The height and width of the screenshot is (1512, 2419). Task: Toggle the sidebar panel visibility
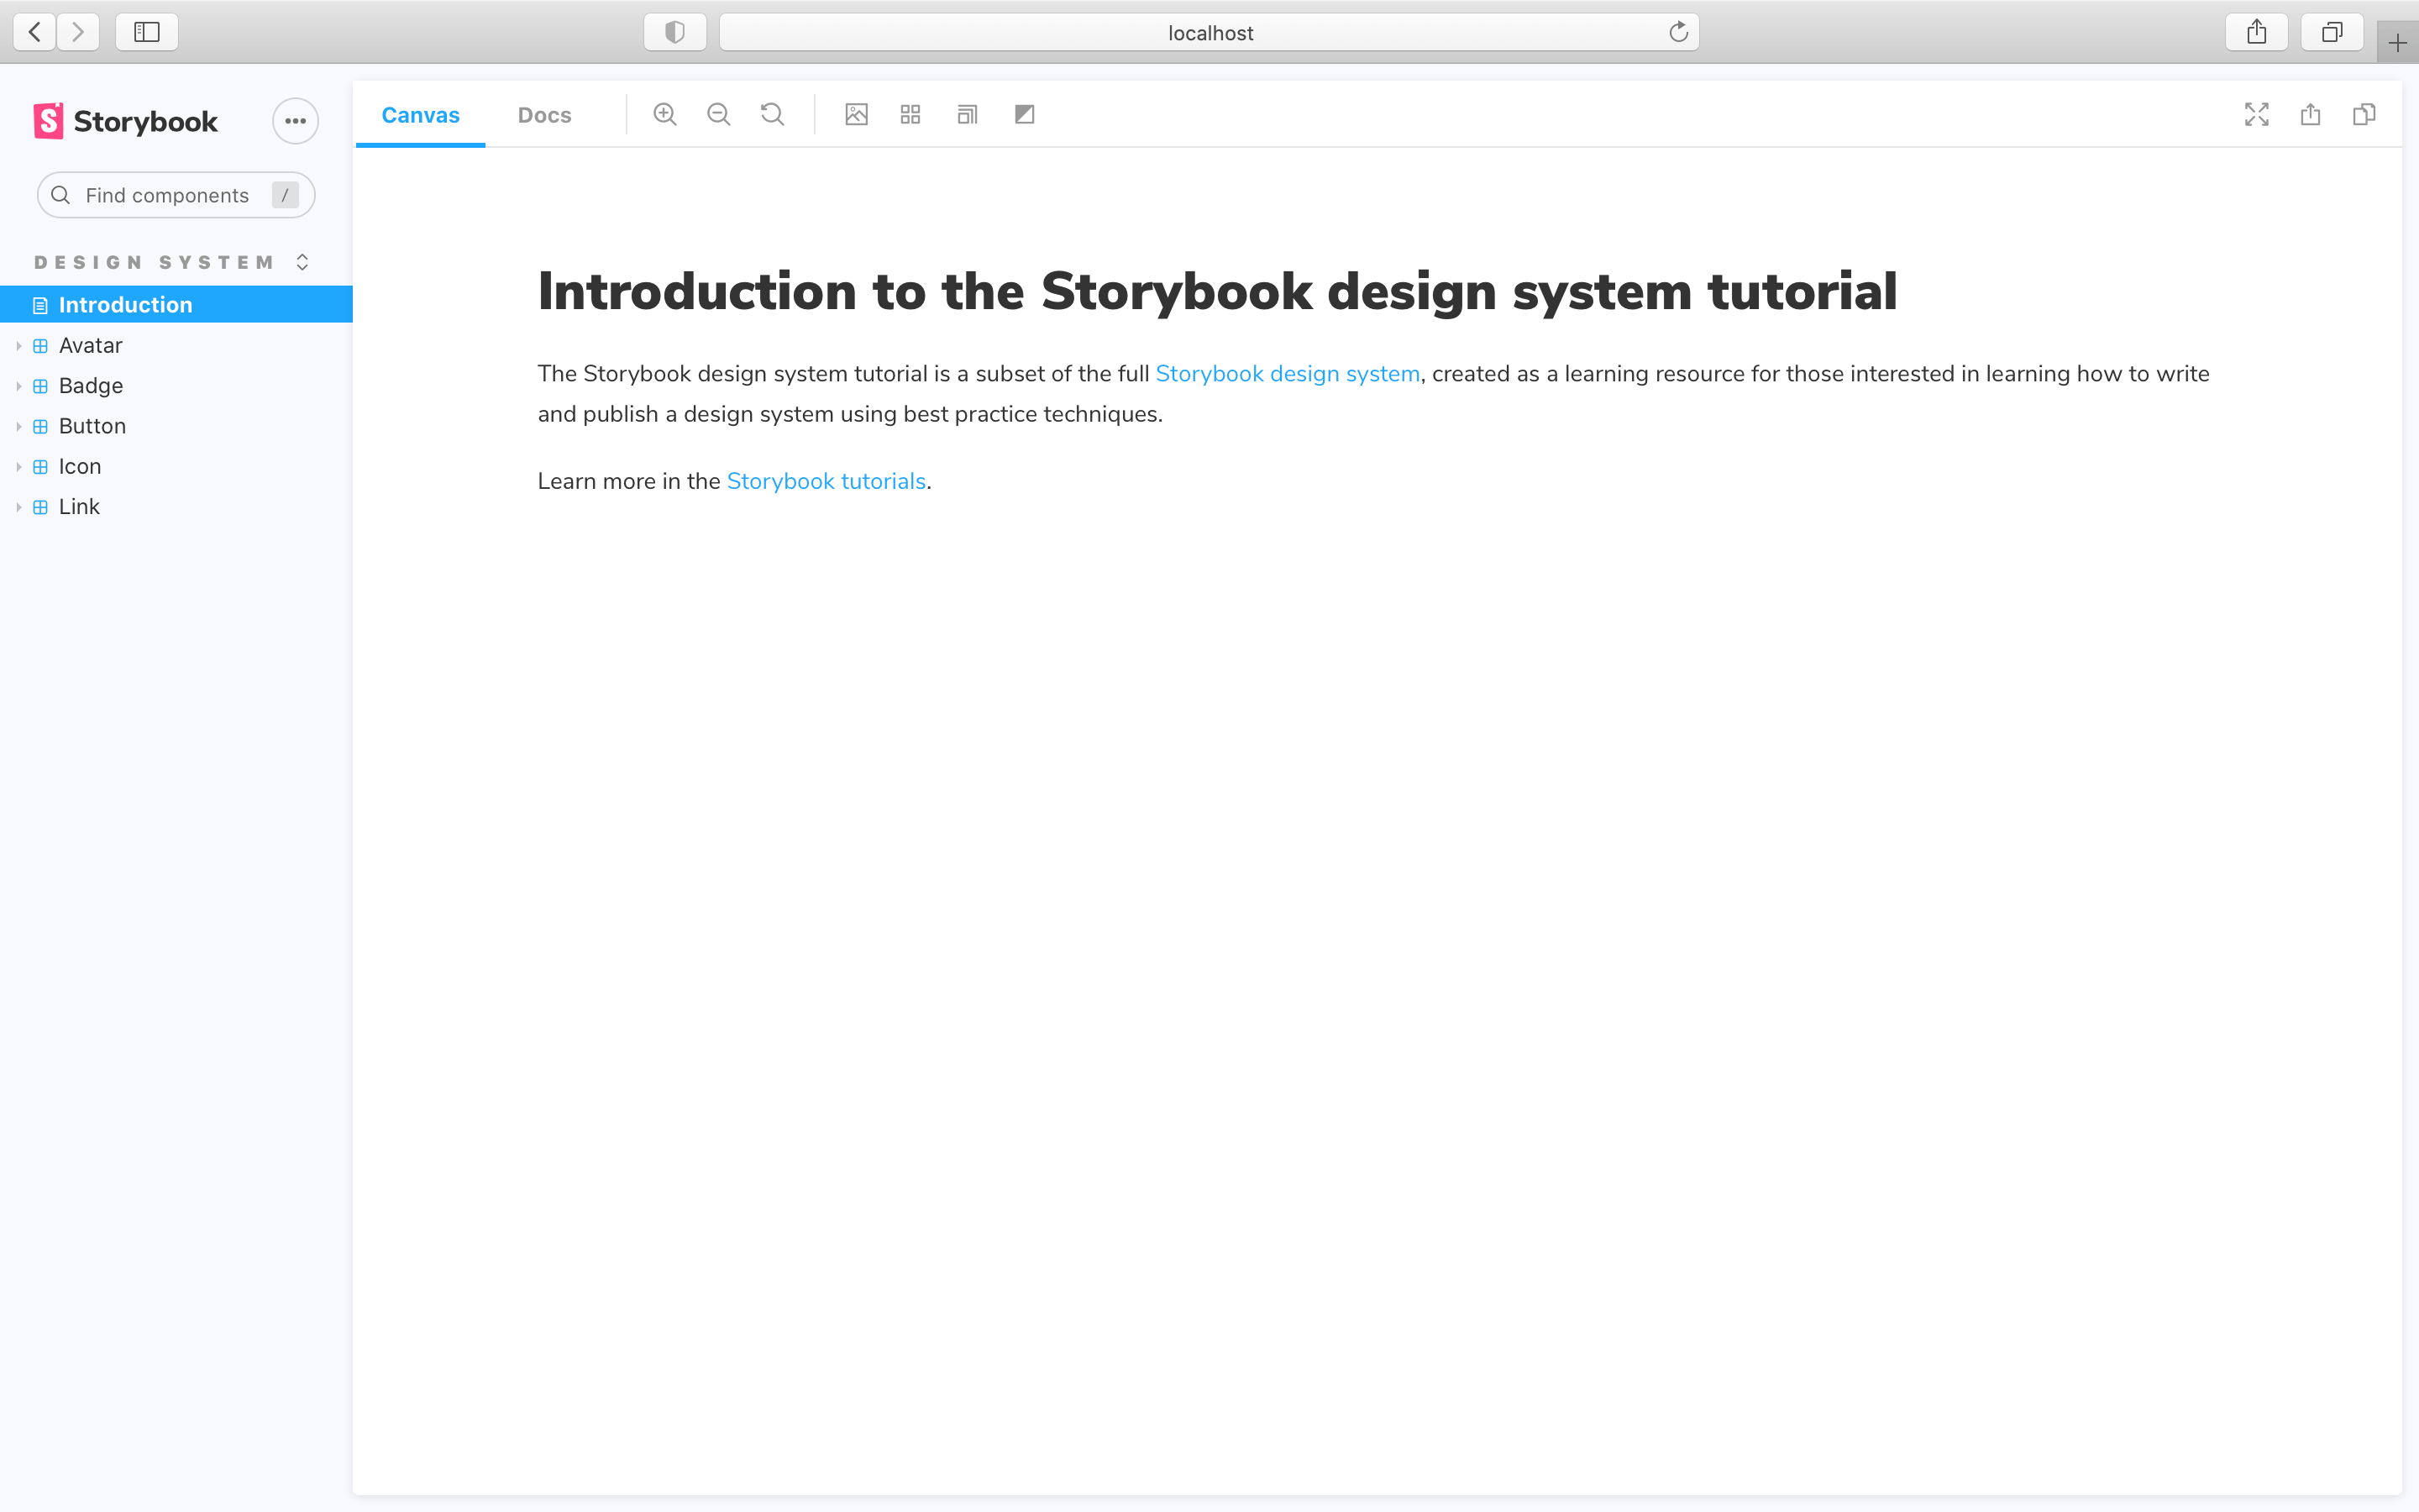tap(146, 31)
